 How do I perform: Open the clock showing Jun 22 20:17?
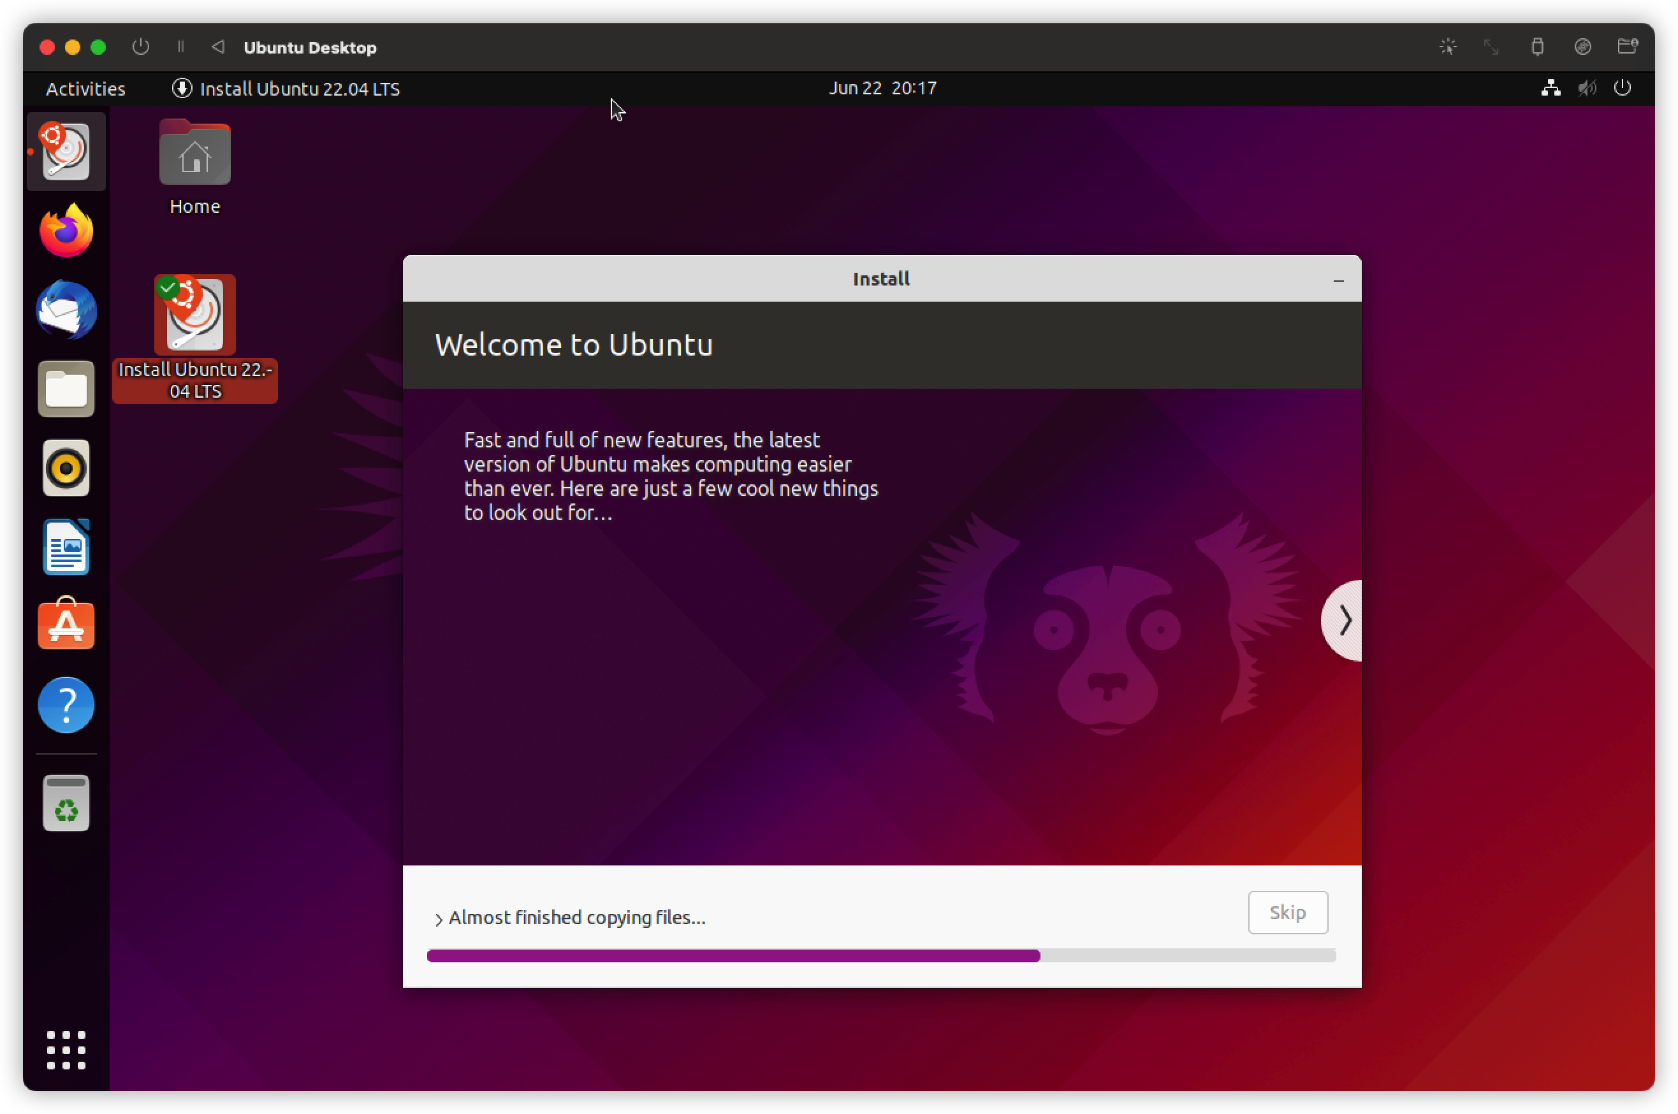(x=883, y=88)
